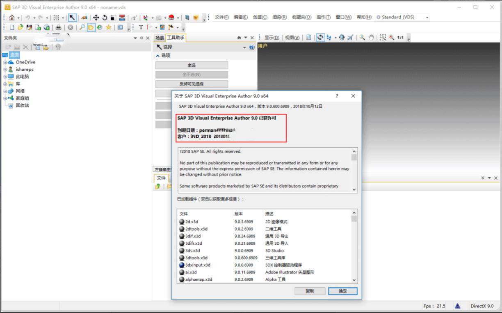The width and height of the screenshot is (502, 313).
Task: Click the 反转可见选择 button
Action: click(192, 84)
